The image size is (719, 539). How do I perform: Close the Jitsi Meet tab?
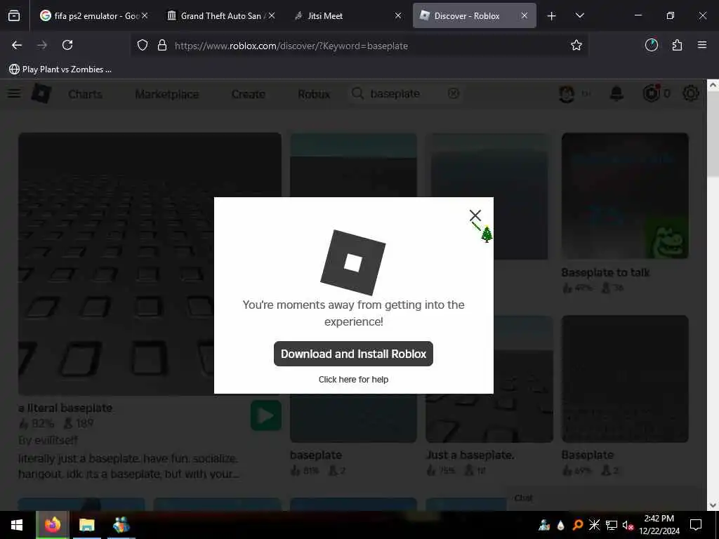[x=398, y=15]
